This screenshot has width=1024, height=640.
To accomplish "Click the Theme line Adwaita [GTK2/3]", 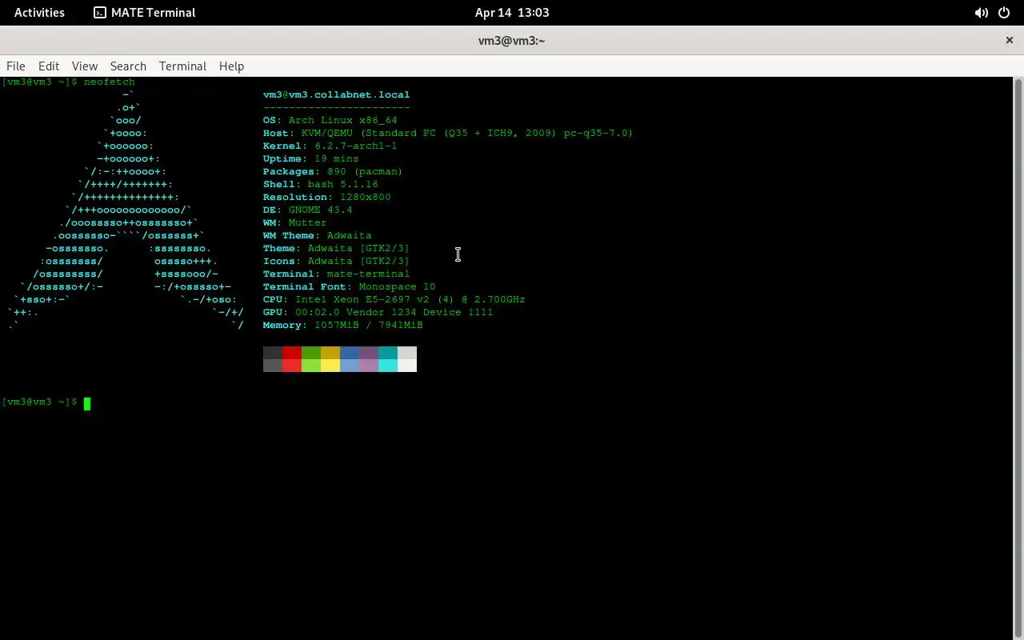I will (336, 248).
